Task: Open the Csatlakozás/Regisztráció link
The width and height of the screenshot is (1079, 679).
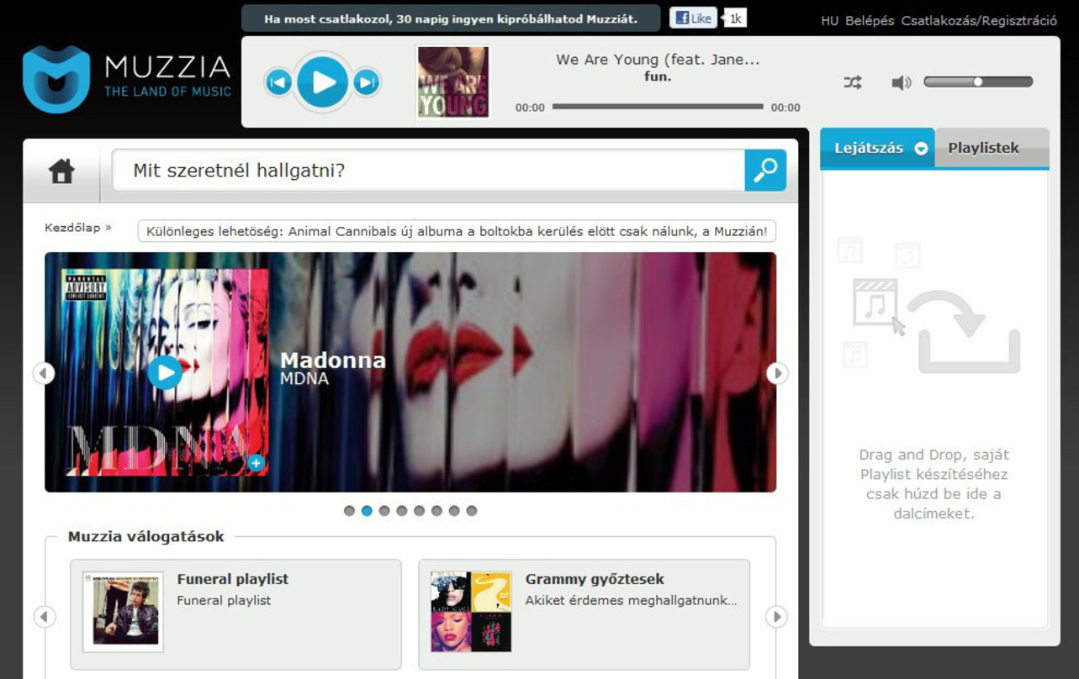Action: pyautogui.click(x=979, y=20)
